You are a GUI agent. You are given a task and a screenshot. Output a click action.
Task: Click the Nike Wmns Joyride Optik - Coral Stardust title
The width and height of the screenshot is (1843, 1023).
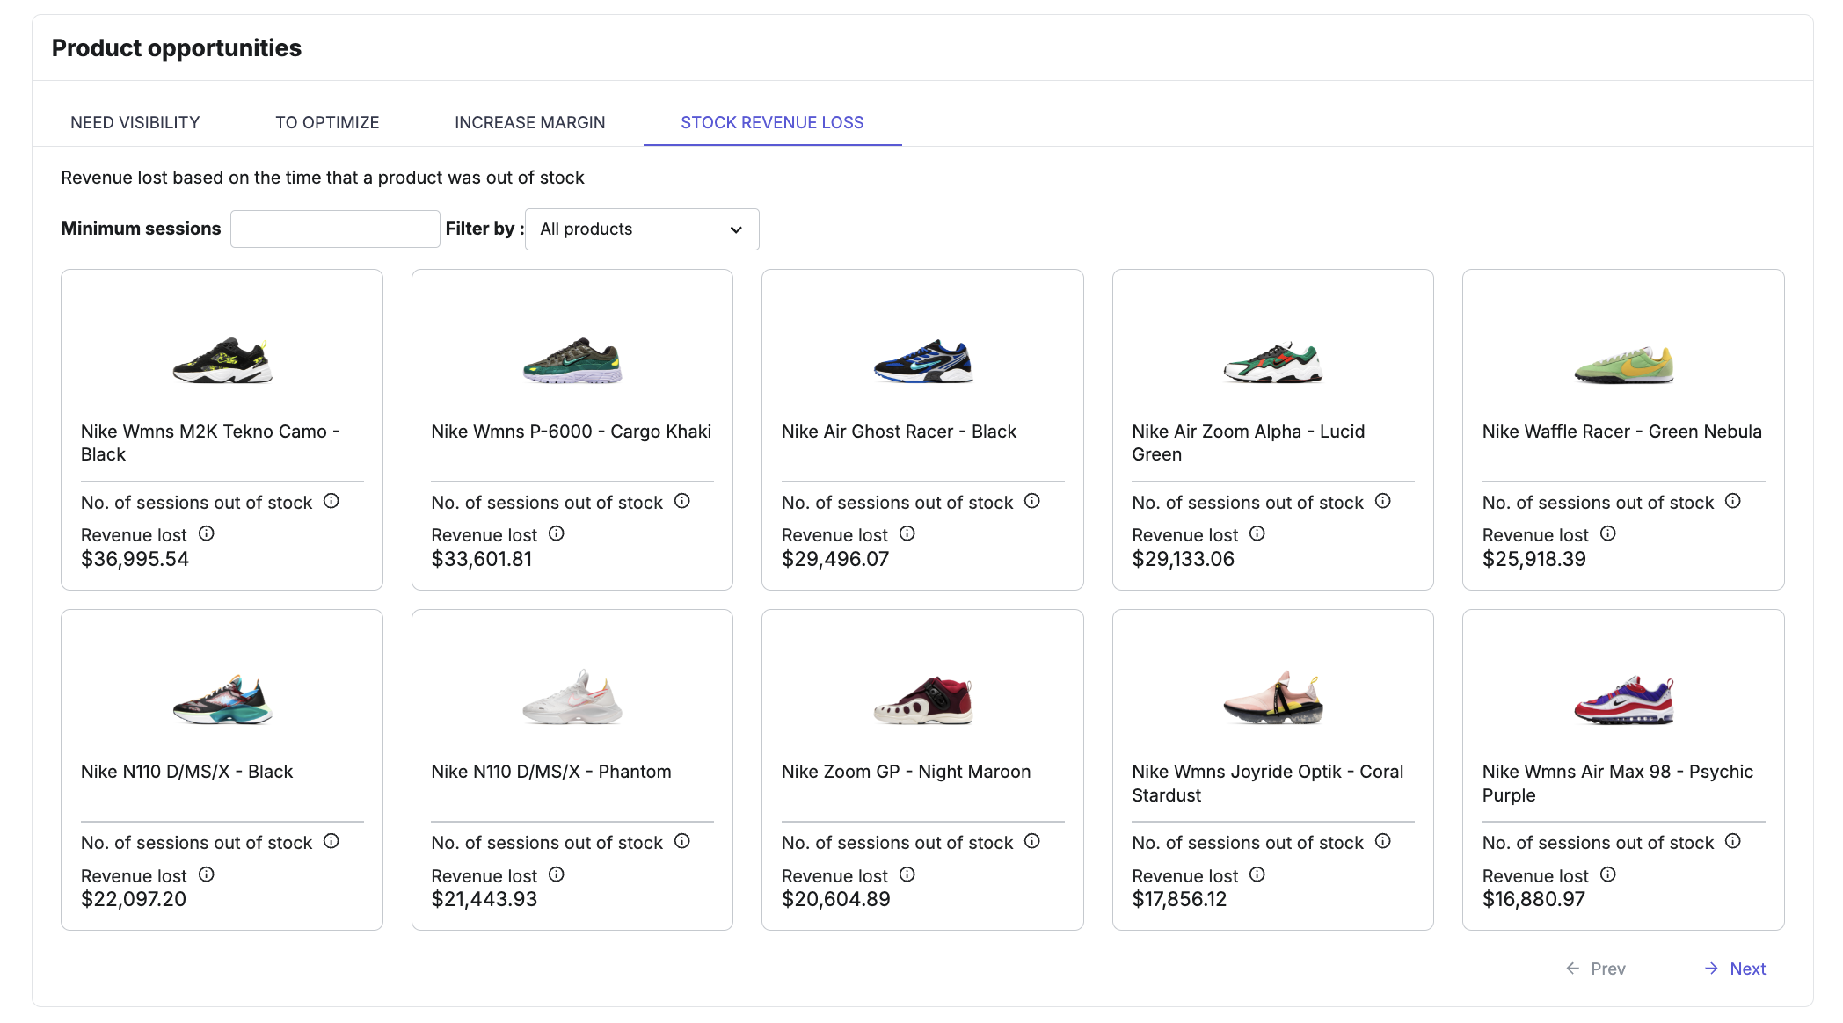tap(1268, 783)
